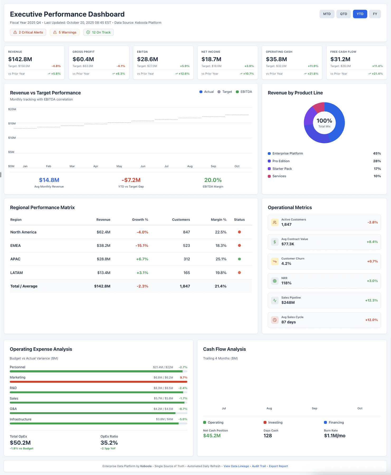
Task: Click the red Marketing expense progress bar
Action: coord(98,382)
